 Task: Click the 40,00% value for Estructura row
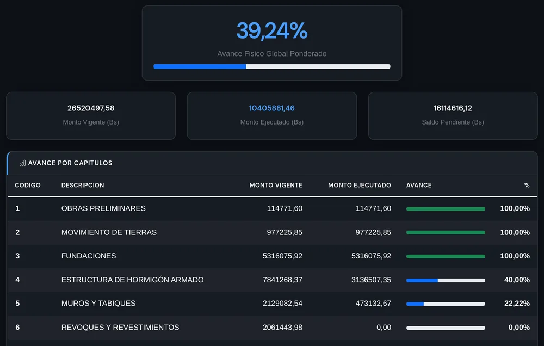[x=517, y=280]
